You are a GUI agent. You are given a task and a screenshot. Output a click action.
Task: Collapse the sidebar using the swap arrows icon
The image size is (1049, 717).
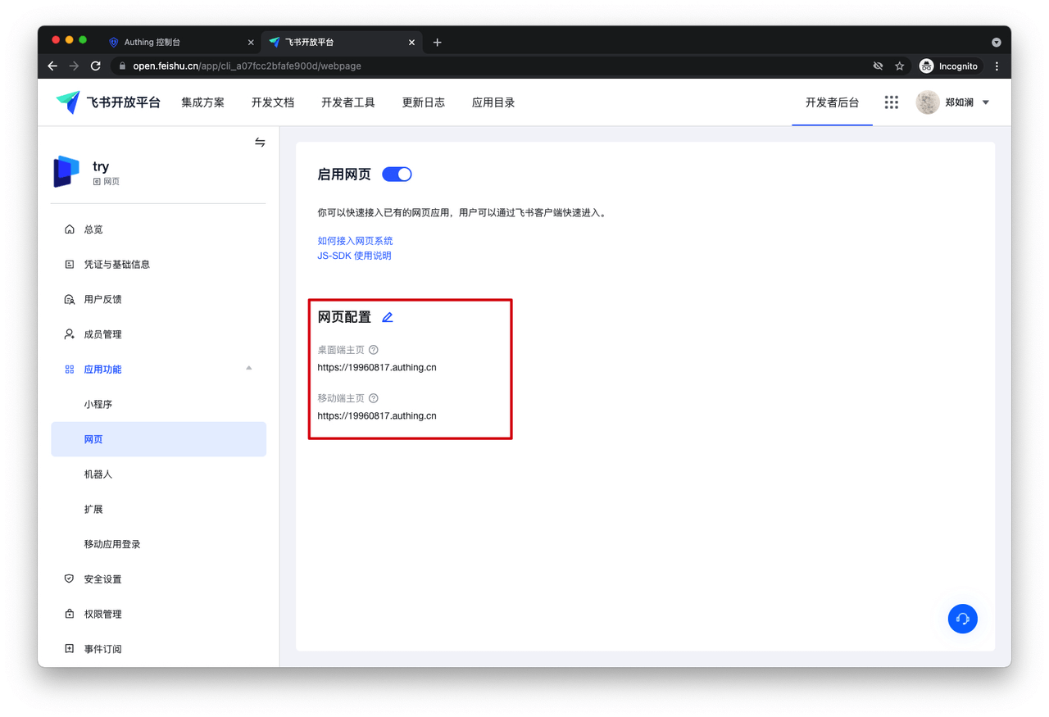(260, 143)
